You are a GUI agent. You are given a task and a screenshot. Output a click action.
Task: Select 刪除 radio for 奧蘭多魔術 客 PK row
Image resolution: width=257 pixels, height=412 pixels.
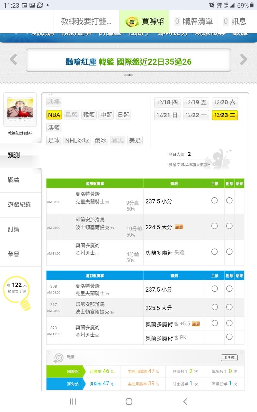point(229,337)
